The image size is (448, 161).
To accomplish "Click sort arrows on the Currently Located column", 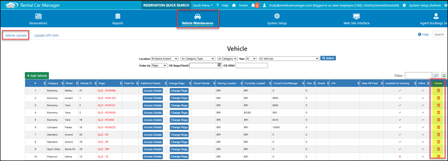I will click(270, 83).
